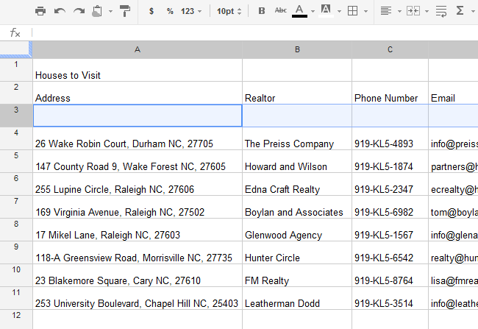478x329 pixels.
Task: Open the align dropdown arrow
Action: tap(399, 12)
